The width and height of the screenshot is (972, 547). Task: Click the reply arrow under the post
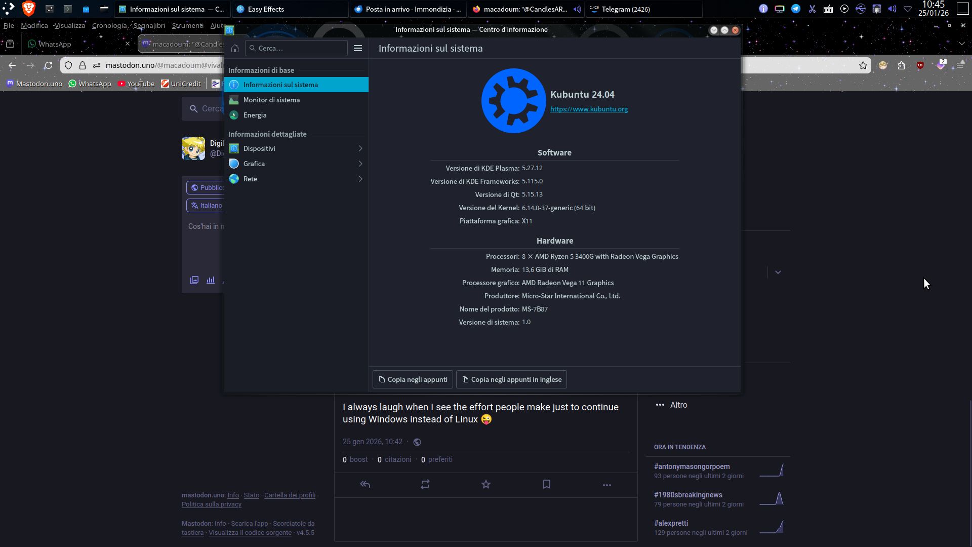[365, 485]
